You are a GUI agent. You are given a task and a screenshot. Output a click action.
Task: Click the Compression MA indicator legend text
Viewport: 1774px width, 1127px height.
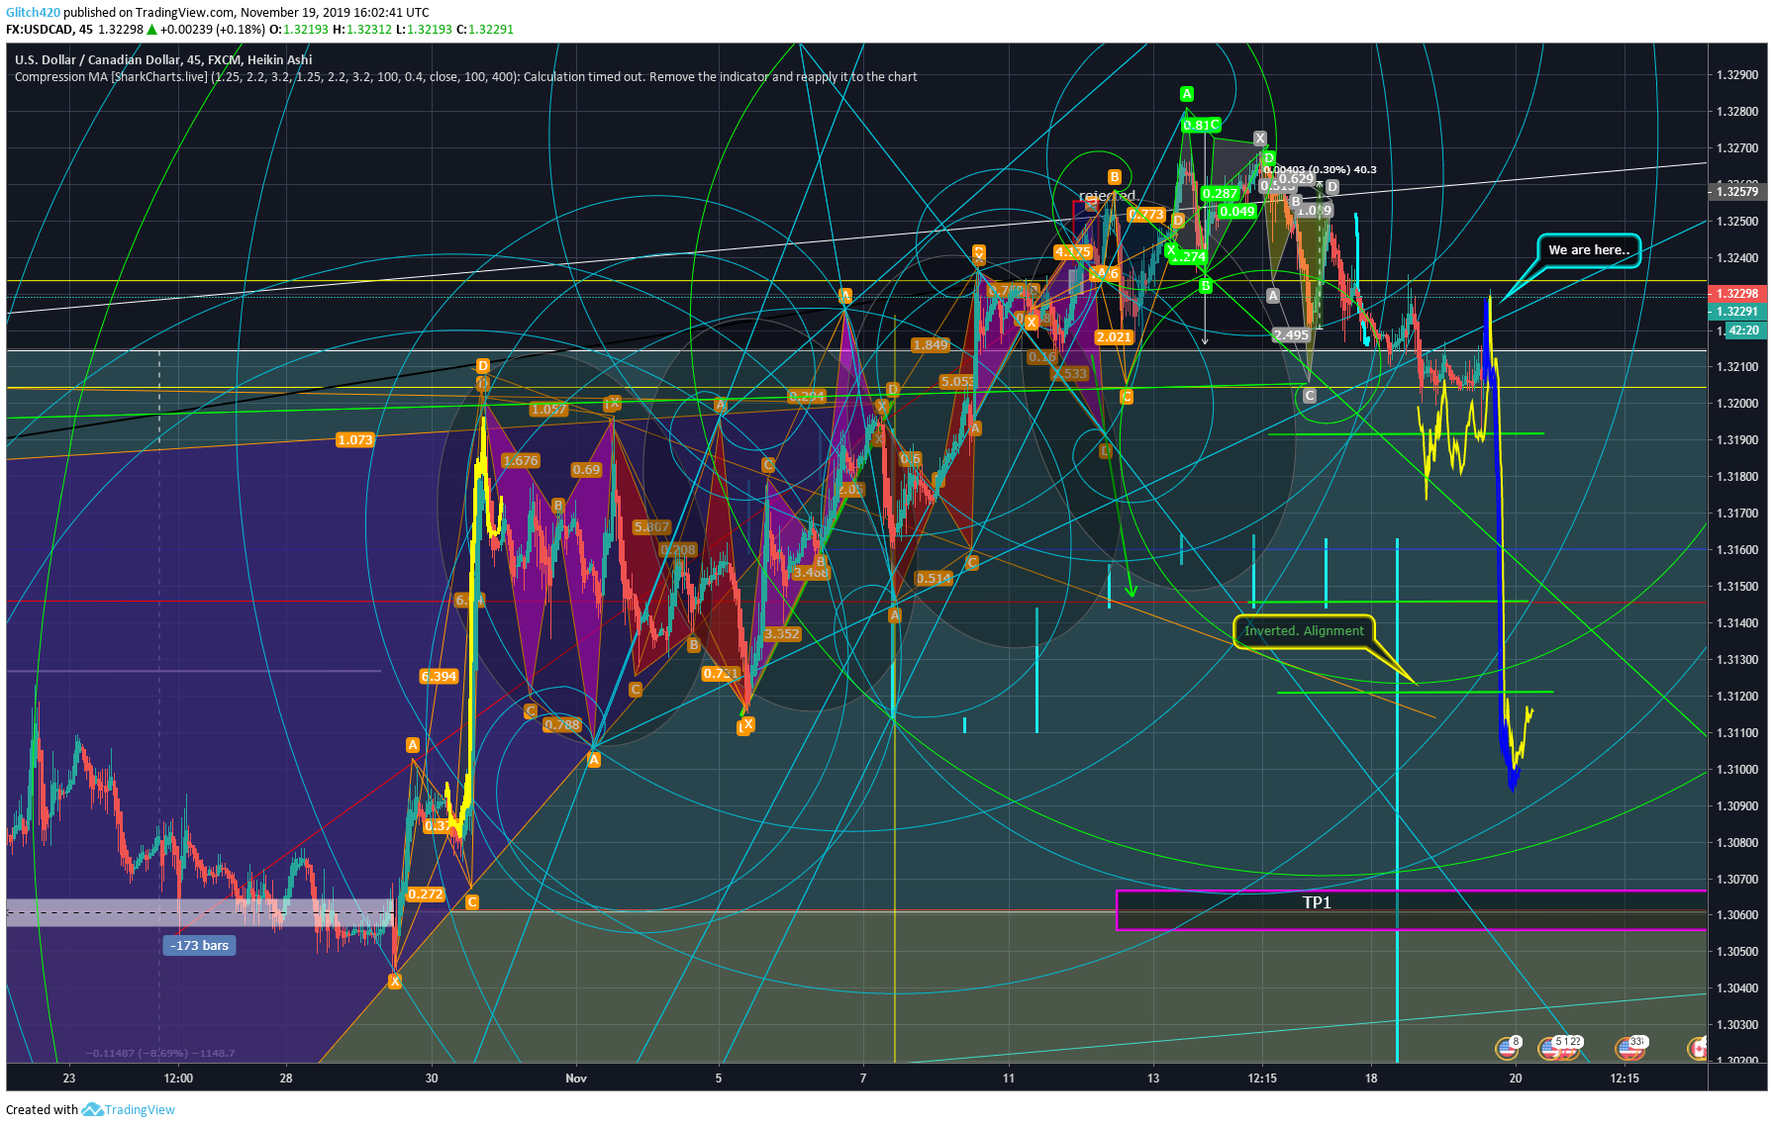(x=465, y=76)
